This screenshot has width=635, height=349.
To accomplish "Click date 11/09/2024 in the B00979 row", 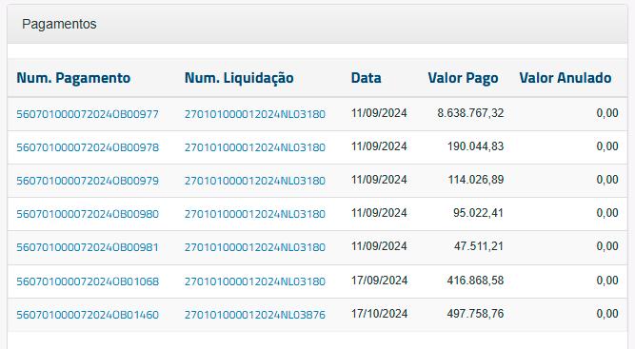I will pos(379,179).
